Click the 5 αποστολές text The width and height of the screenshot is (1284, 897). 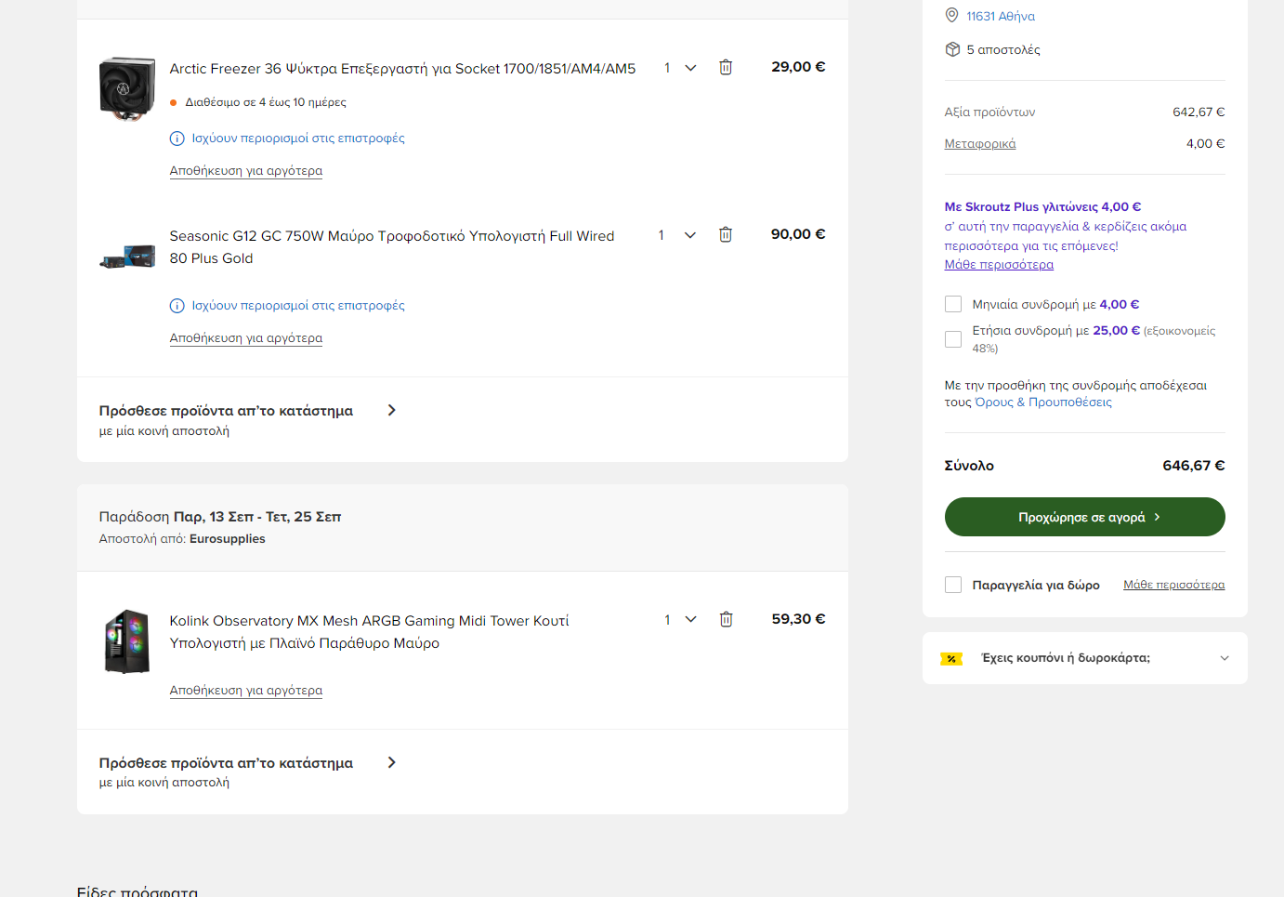pyautogui.click(x=1003, y=50)
